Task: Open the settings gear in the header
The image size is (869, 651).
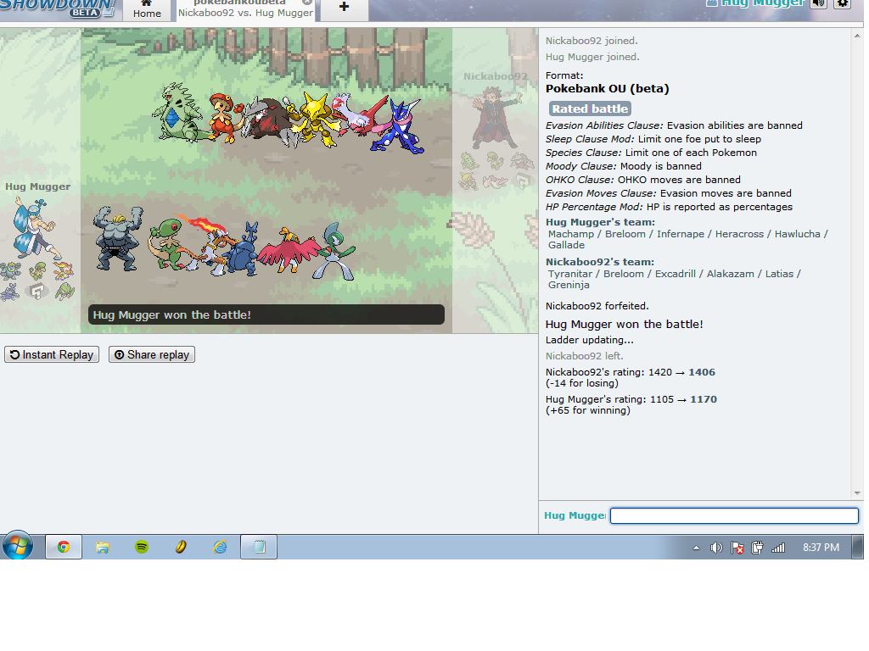Action: pos(843,3)
